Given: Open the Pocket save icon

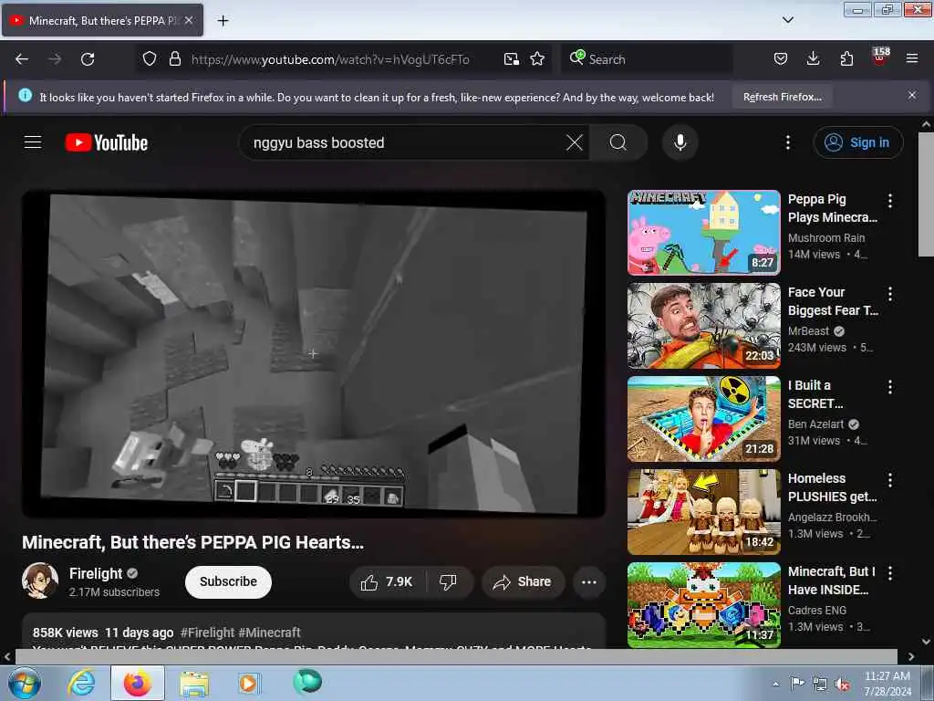Looking at the screenshot, I should point(781,58).
